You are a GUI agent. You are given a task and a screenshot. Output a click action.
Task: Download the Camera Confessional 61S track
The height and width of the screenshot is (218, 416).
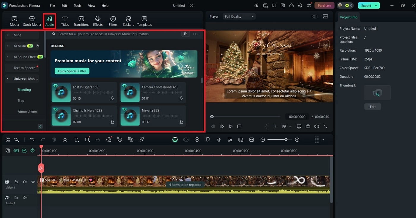point(181,98)
